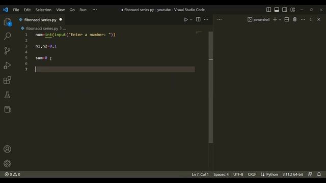Split the terminal
The width and height of the screenshot is (326, 183).
pos(287,19)
